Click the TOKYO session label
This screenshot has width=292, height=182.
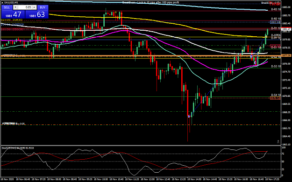12,20
